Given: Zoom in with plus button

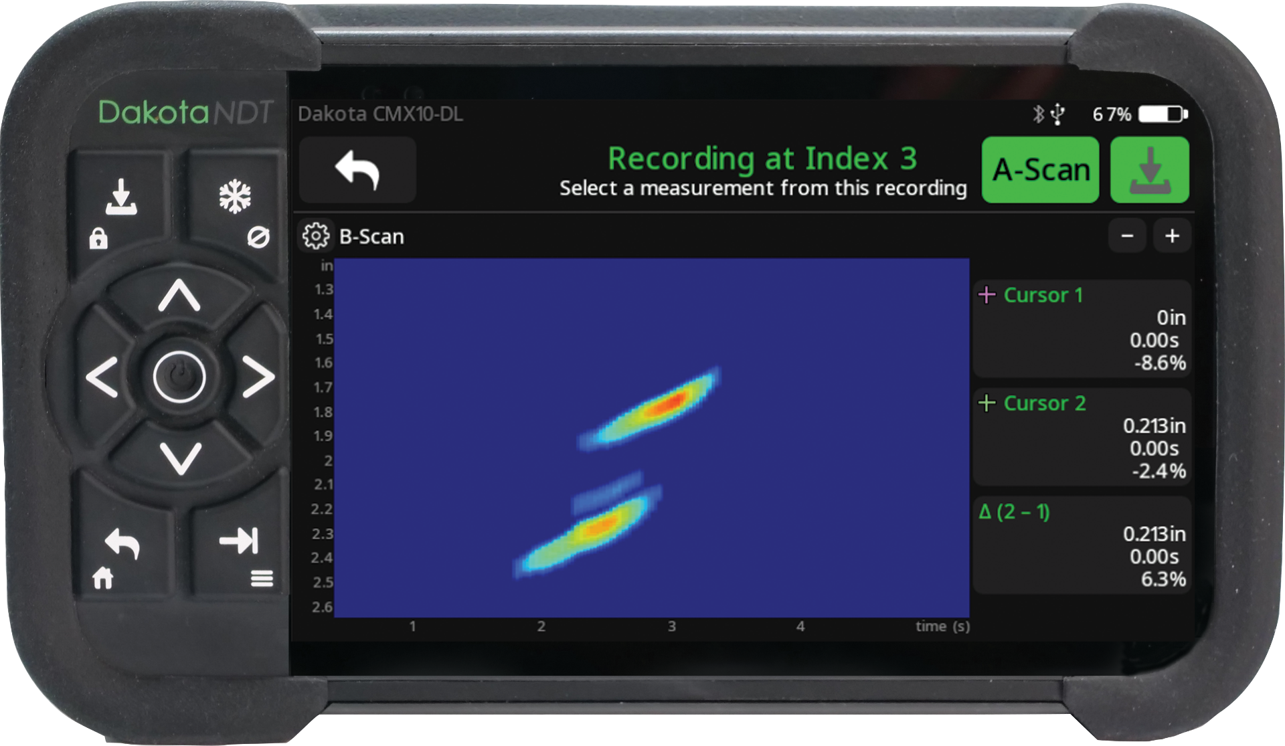Looking at the screenshot, I should [x=1172, y=236].
